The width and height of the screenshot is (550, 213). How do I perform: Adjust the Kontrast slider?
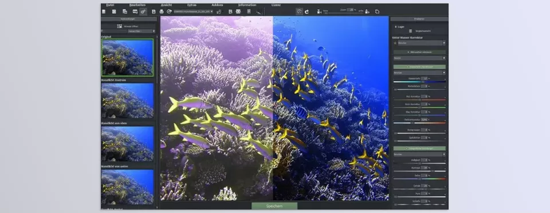(419, 171)
